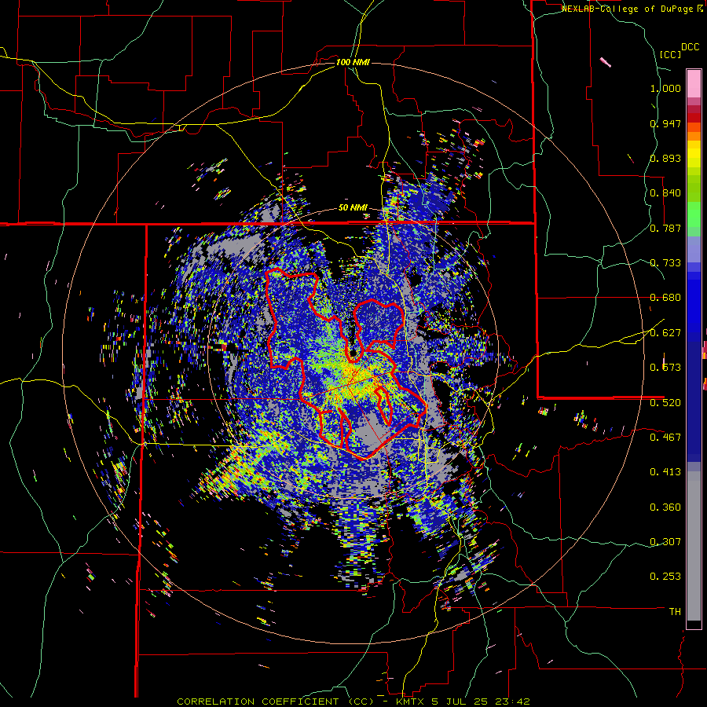This screenshot has width=707, height=707.
Task: Click the DCC legend heading
Action: (x=690, y=47)
